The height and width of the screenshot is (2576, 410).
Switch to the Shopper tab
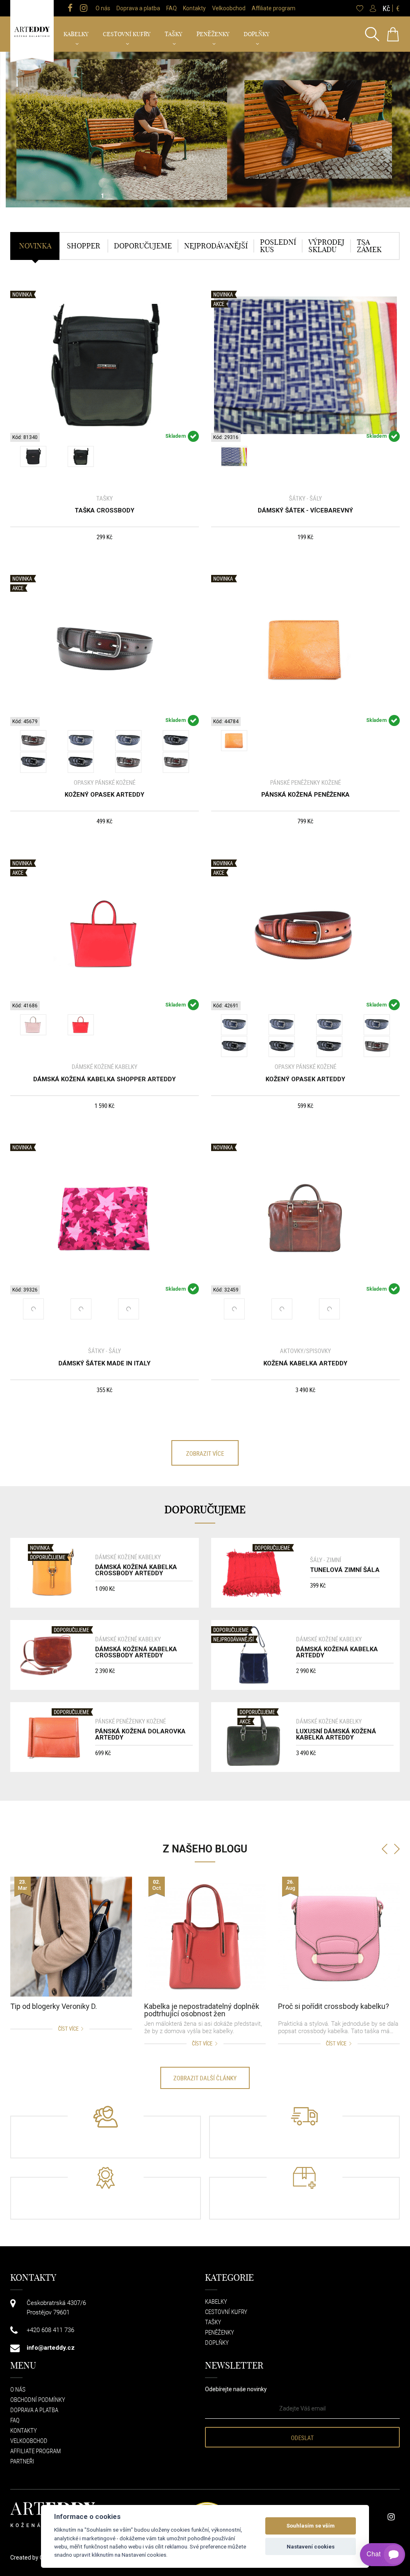point(84,246)
